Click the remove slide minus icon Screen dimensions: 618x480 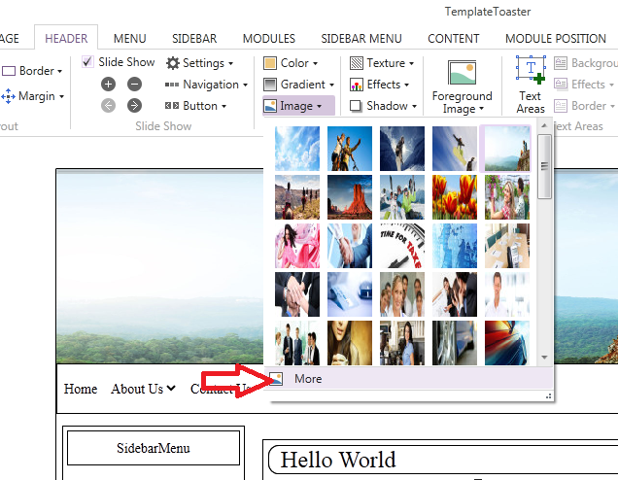134,85
